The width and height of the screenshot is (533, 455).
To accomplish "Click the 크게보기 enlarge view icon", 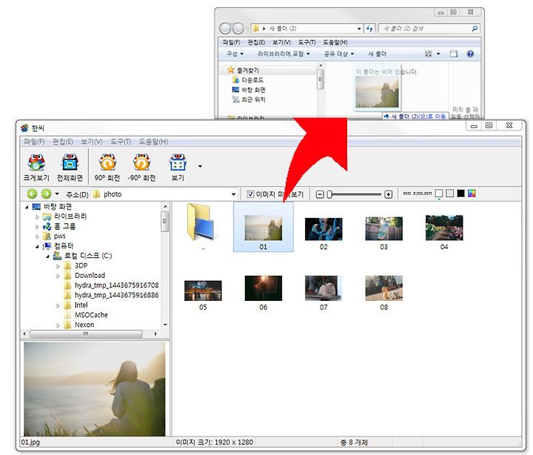I will coord(36,167).
